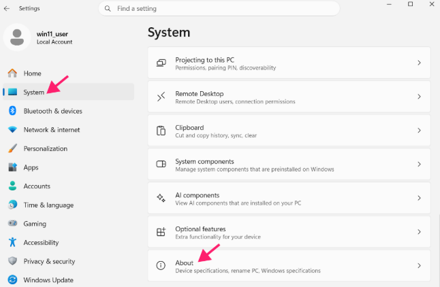Open the Remote Desktop title
This screenshot has width=440, height=287.
pyautogui.click(x=200, y=94)
